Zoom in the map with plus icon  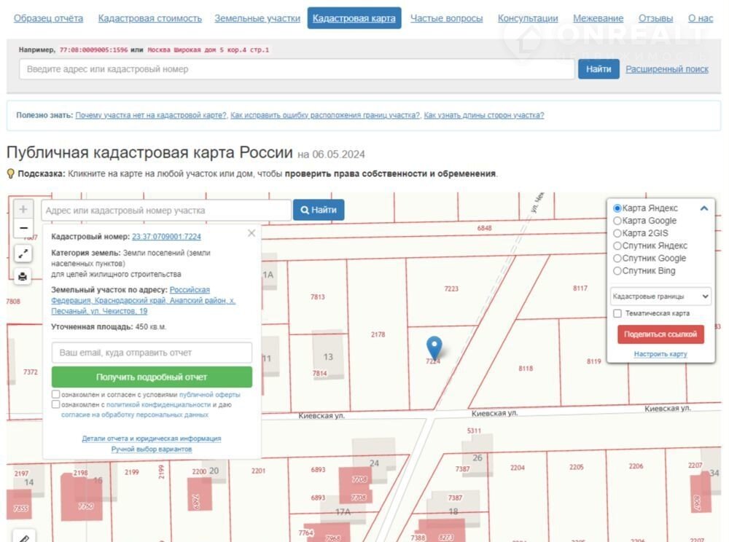[23, 209]
